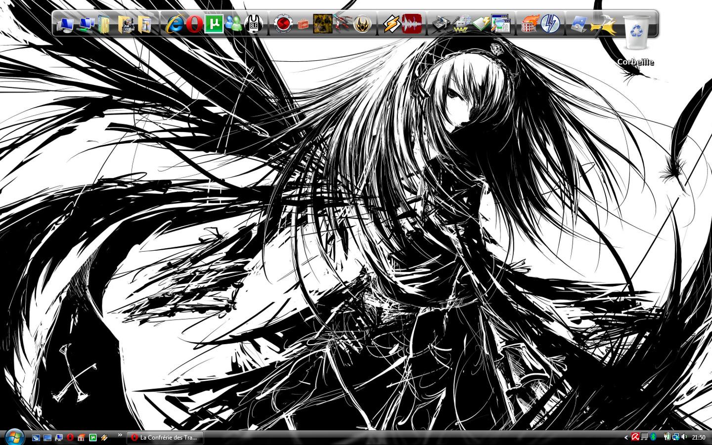Open Windows Live Messenger dock icon
The height and width of the screenshot is (445, 712).
coord(233,24)
